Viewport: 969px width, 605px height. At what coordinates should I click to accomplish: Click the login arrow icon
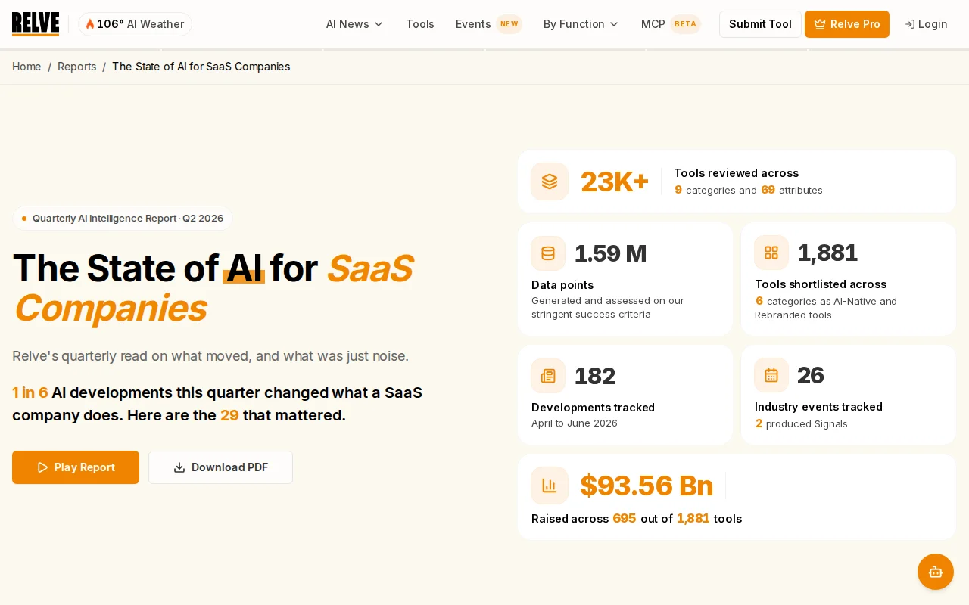910,24
